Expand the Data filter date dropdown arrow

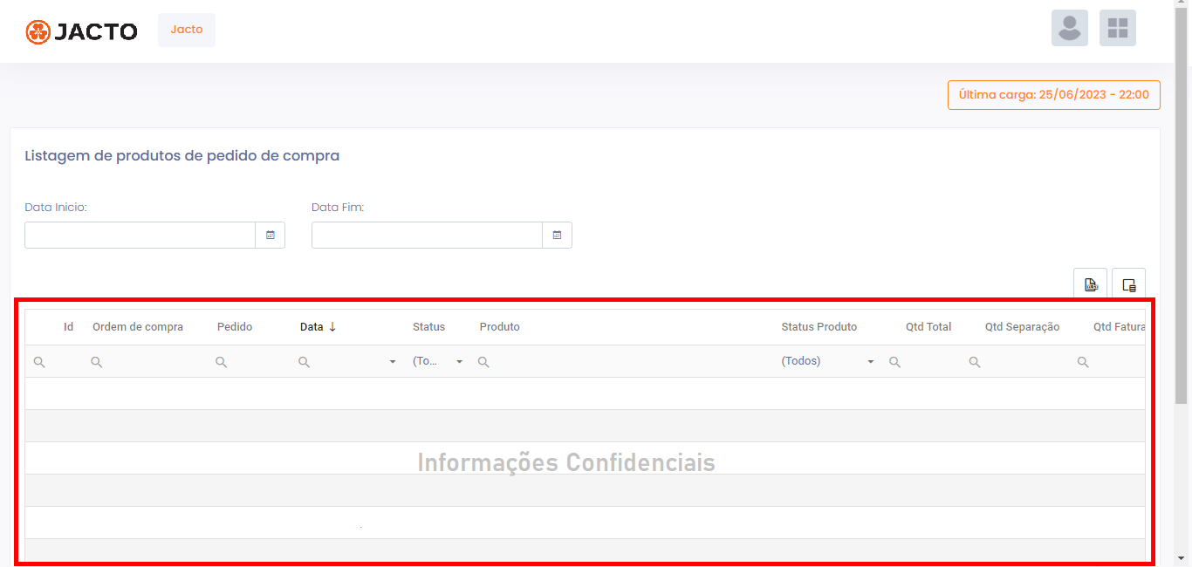point(393,362)
